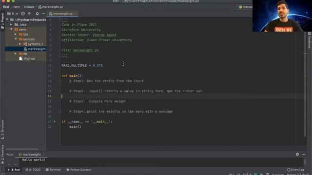Screen dimensions: 312x175
Task: Click the run gutter arrow on line 21
Action: (55, 122)
